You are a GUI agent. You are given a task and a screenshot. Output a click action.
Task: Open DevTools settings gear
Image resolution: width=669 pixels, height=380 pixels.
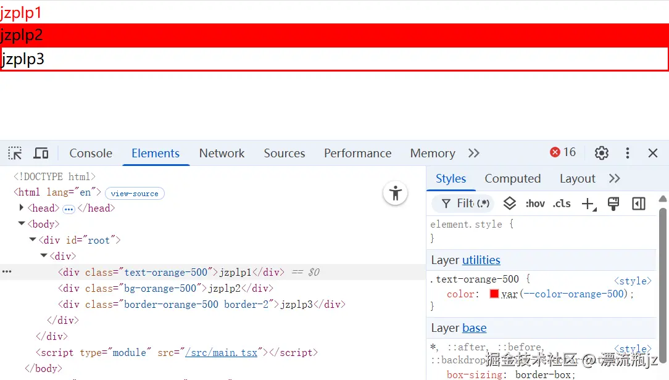click(x=602, y=153)
